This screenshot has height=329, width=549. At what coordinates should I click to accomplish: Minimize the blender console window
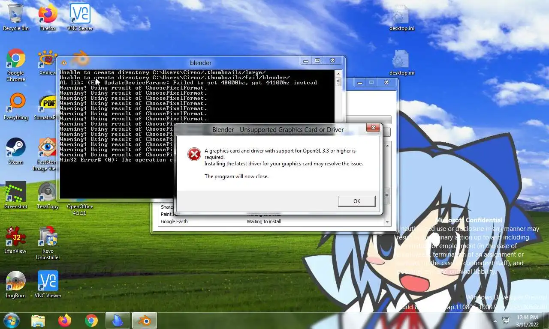305,61
